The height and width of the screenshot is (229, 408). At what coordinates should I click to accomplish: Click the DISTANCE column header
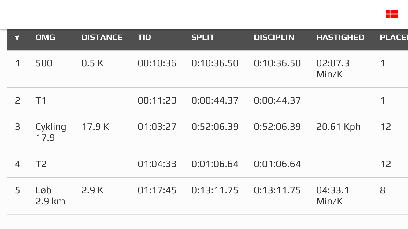point(102,37)
